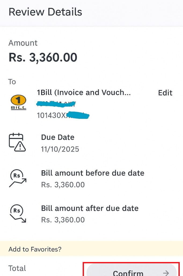Image resolution: width=183 pixels, height=276 pixels.
Task: Tap Edit to change the payee
Action: click(x=165, y=93)
